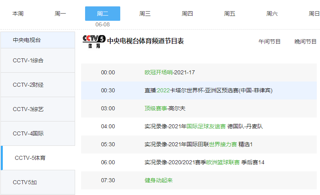Select the 本周 tab
The width and height of the screenshot is (320, 195).
click(x=18, y=14)
